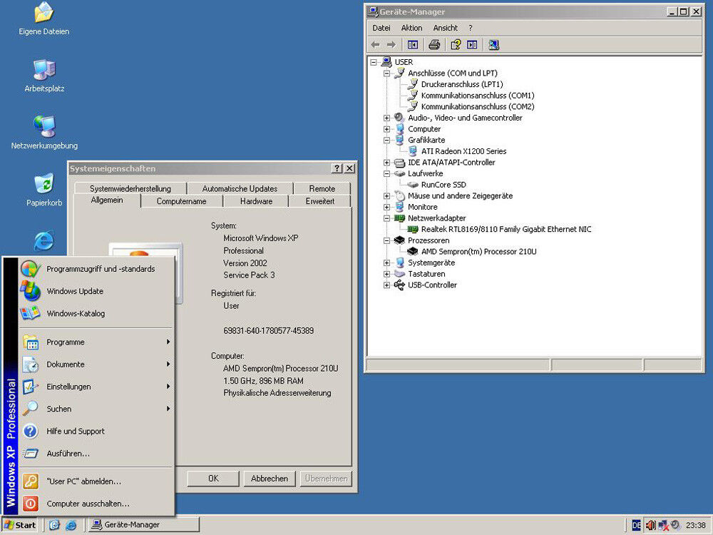The image size is (713, 535).
Task: Open Programmzugriff und -standards from Start menu
Action: (96, 269)
